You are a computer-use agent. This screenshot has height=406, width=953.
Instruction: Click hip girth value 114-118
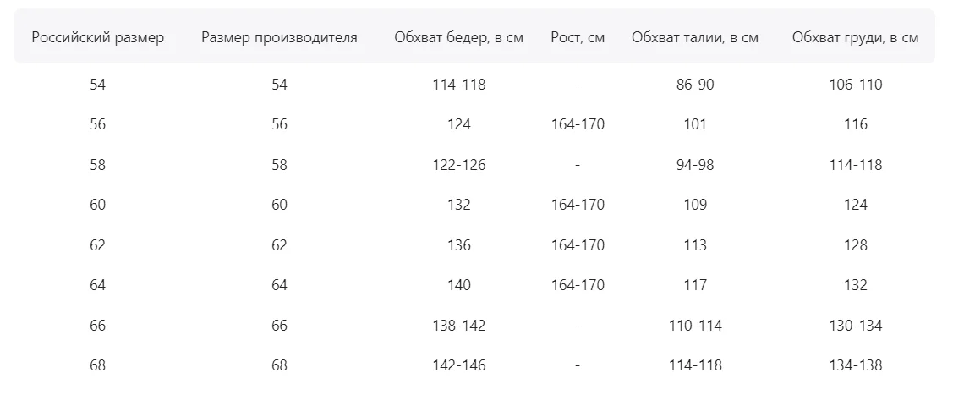click(459, 85)
